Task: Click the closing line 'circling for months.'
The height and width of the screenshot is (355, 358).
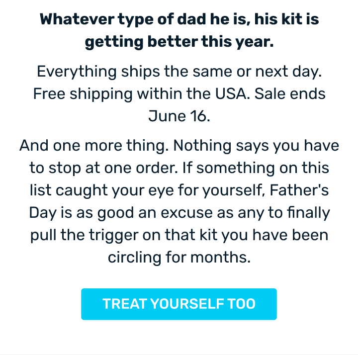Action: point(179,258)
